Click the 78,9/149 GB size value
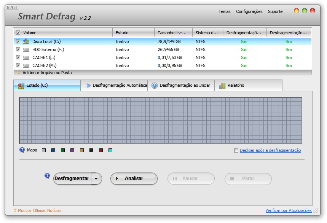The width and height of the screenshot is (327, 223). 169,41
